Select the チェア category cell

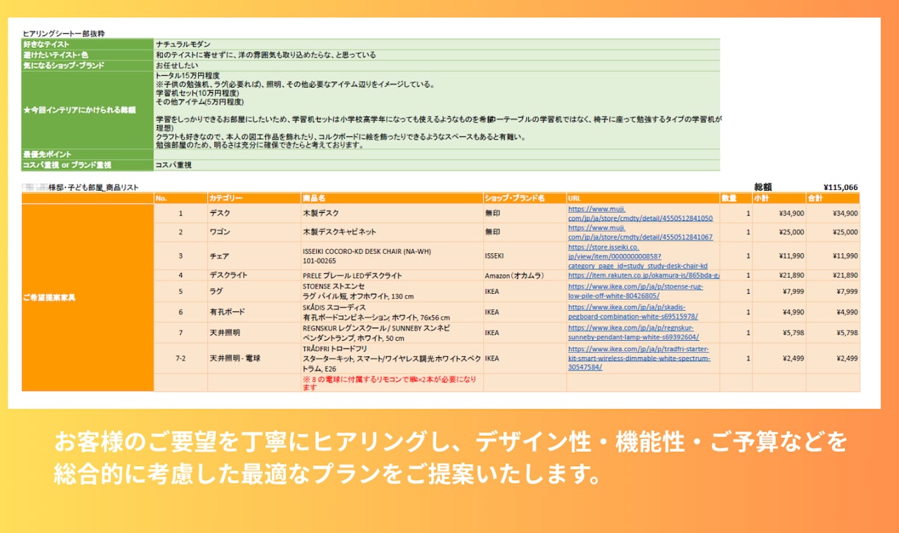254,256
